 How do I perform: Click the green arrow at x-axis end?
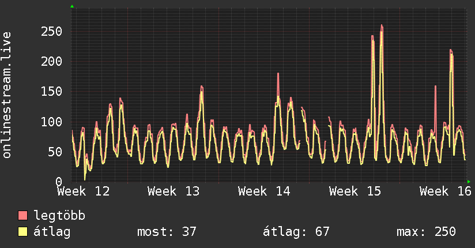click(469, 182)
